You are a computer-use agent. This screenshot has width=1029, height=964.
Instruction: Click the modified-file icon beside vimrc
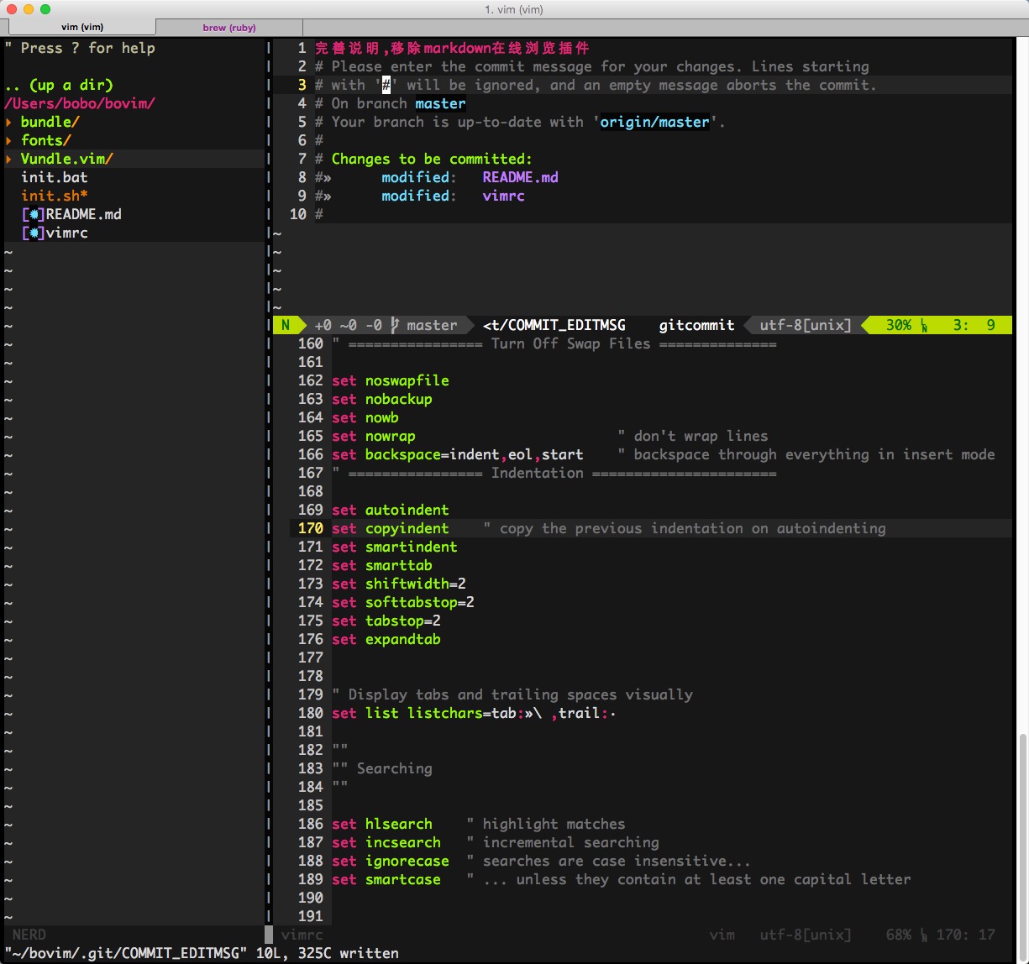32,233
